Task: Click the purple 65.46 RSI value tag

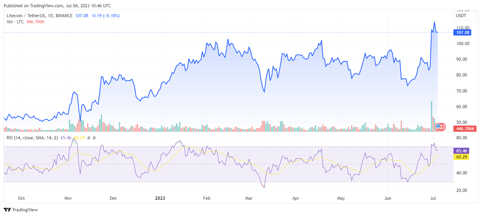Action: pos(461,151)
